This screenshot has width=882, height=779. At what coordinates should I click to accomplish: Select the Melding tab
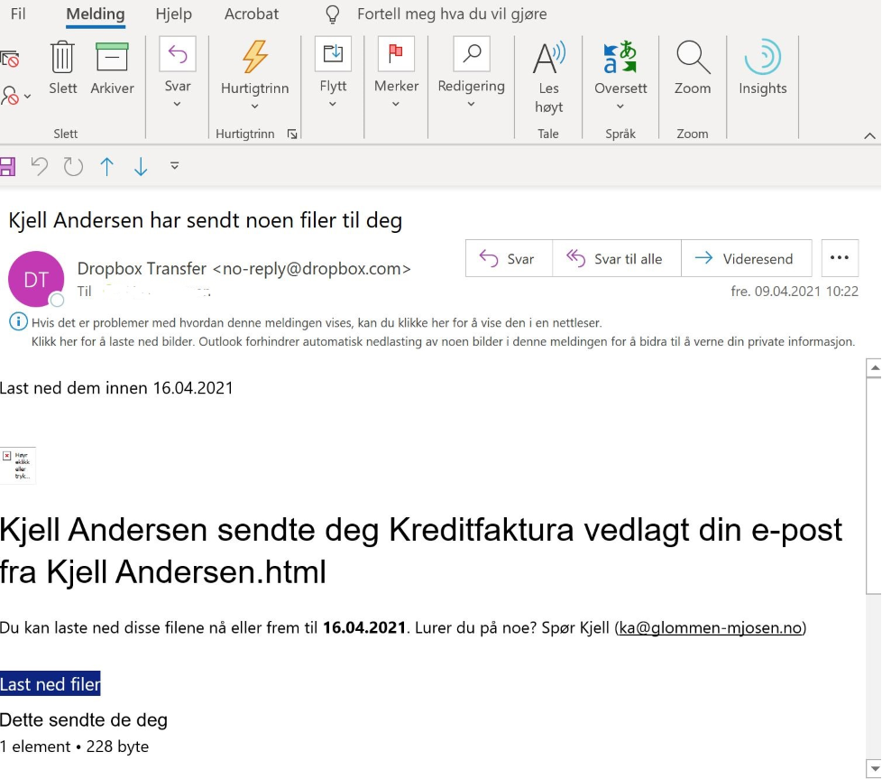click(96, 14)
